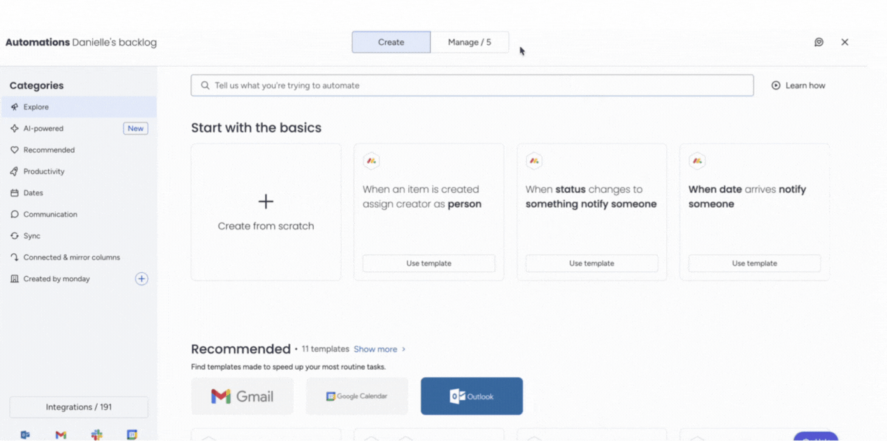Select the Explore category icon
The height and width of the screenshot is (441, 887).
point(15,107)
